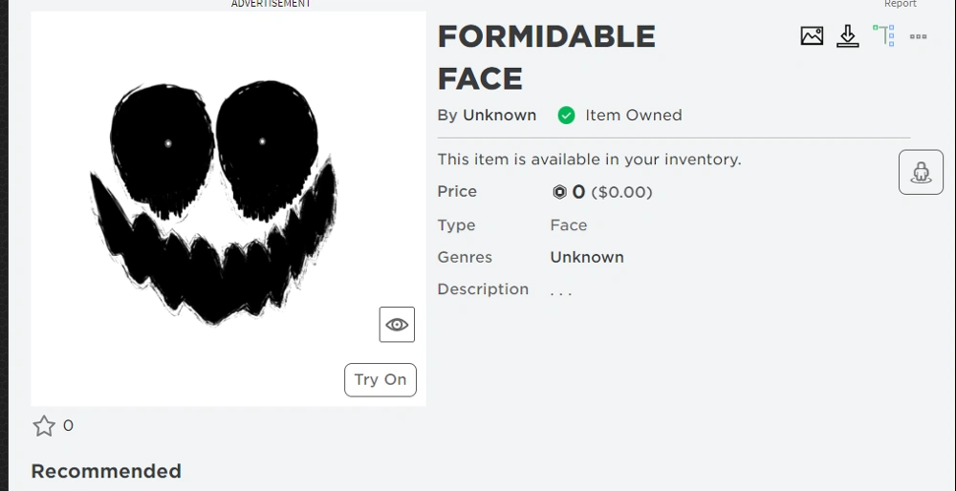Open the three-dots more options menu

(919, 36)
